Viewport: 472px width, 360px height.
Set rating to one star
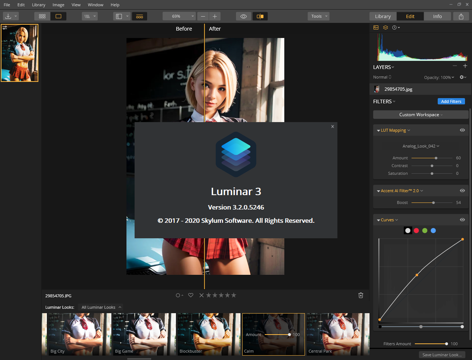(209, 295)
